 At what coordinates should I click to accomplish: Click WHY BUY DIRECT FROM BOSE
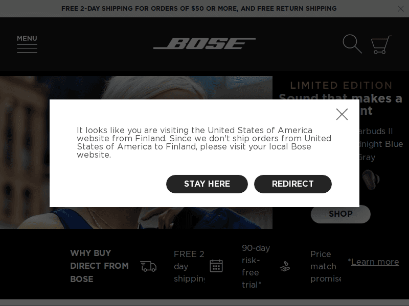point(99,266)
